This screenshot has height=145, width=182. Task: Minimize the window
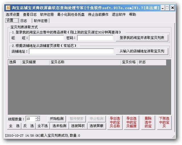163,8
